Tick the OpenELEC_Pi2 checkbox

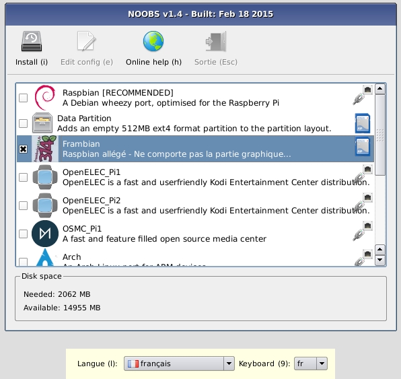[x=24, y=205]
